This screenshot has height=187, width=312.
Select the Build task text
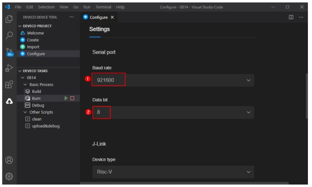point(36,92)
